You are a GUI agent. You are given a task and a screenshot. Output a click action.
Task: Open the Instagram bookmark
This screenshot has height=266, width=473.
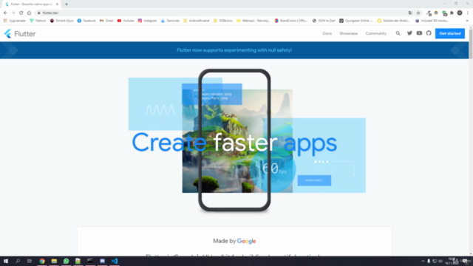coord(147,21)
